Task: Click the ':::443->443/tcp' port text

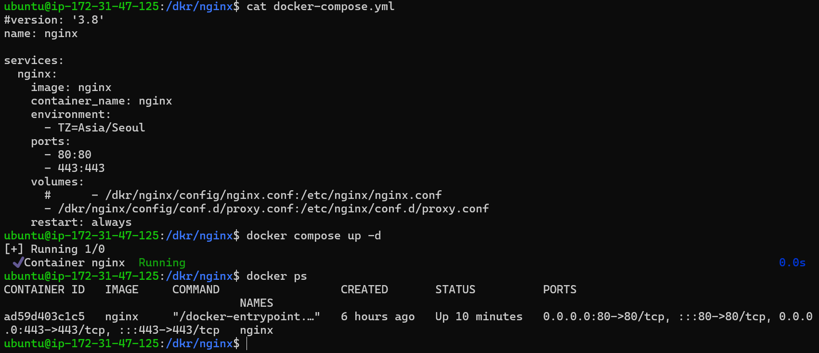Action: [169, 330]
